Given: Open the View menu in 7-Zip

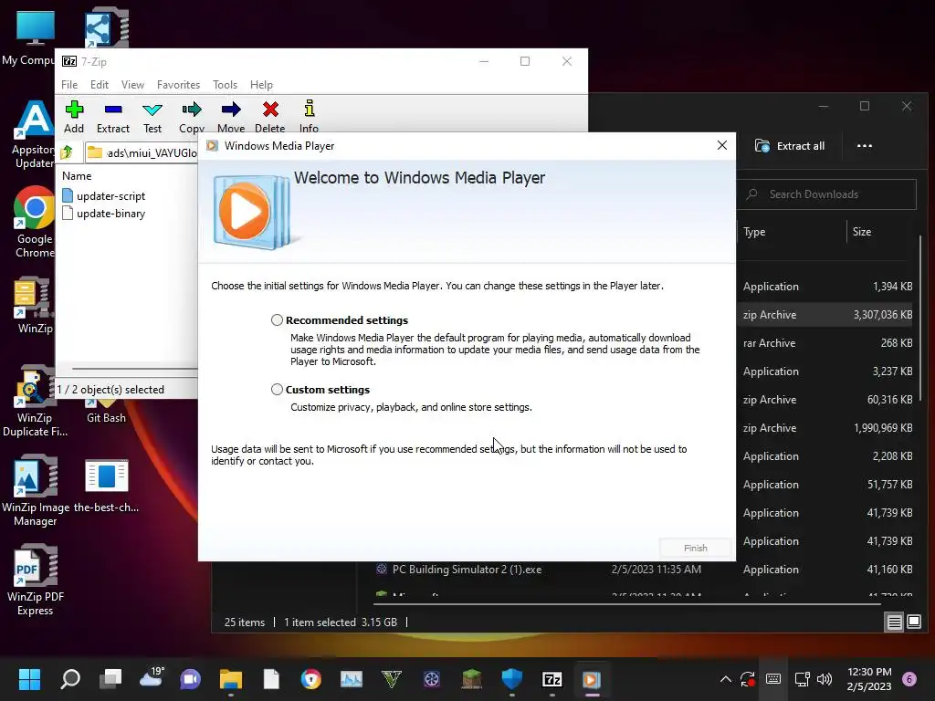Looking at the screenshot, I should [132, 85].
